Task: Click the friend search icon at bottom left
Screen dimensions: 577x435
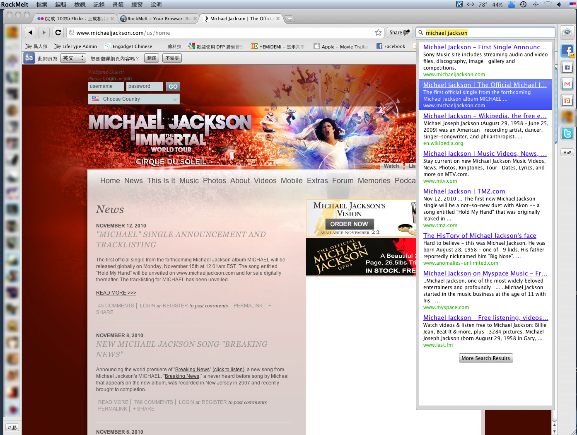Action: 12,427
